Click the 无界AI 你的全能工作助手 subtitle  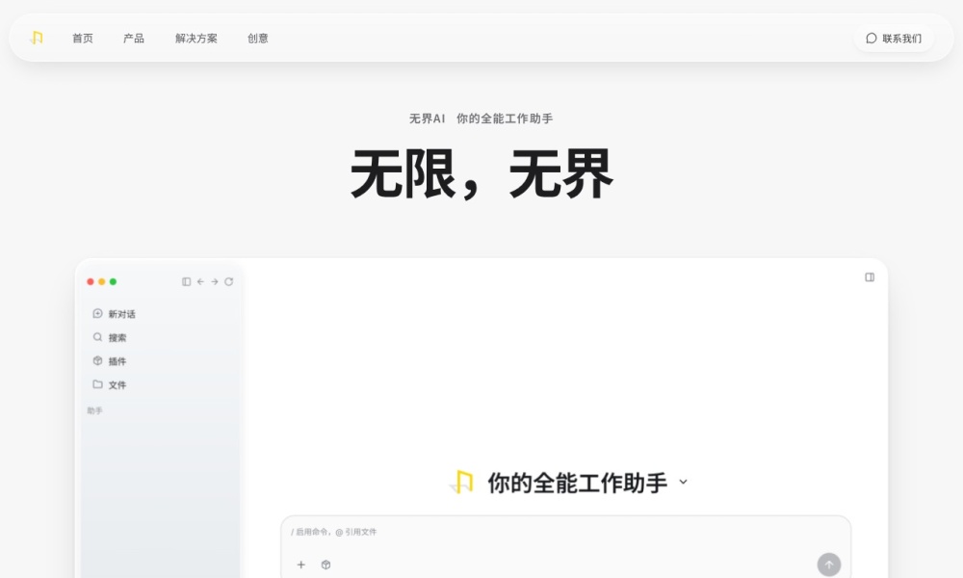click(x=481, y=118)
